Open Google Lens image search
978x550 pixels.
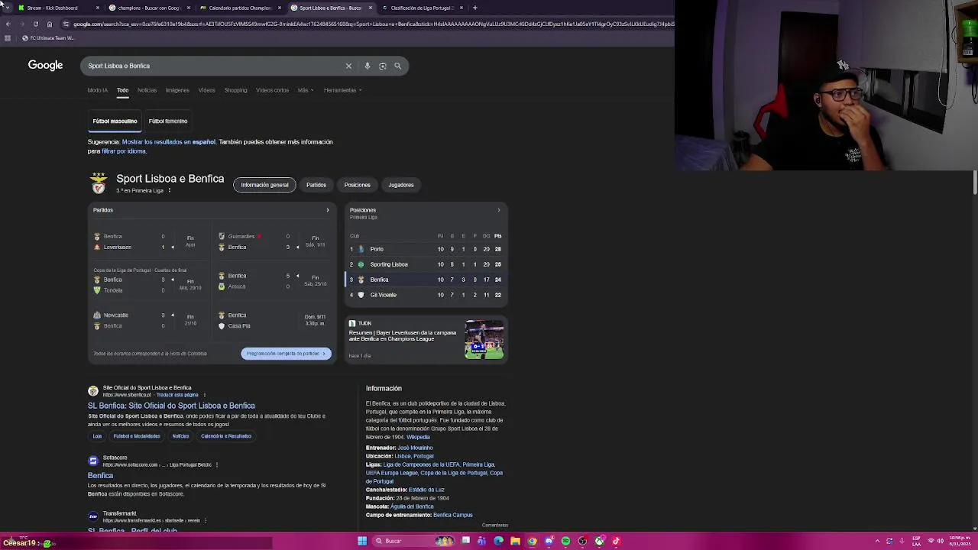382,66
